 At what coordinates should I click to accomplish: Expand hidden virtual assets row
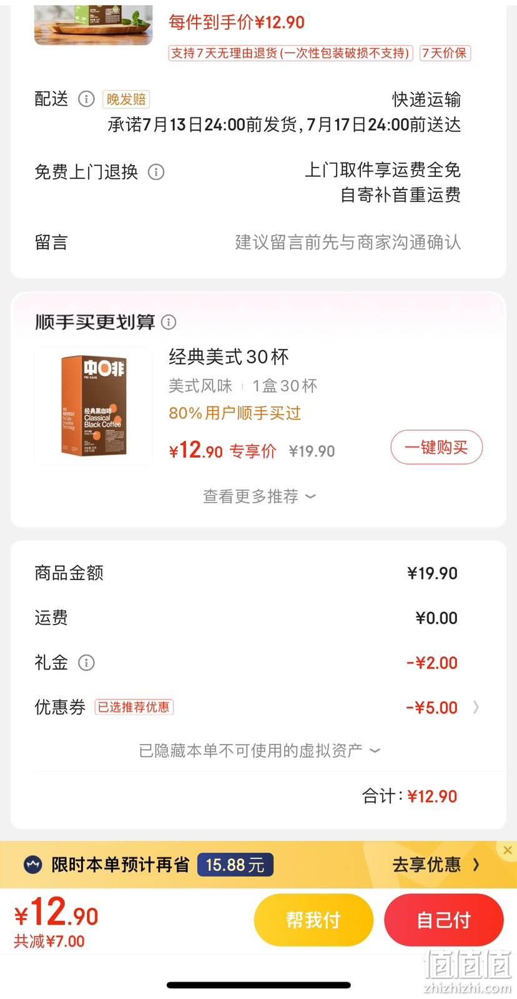(259, 750)
